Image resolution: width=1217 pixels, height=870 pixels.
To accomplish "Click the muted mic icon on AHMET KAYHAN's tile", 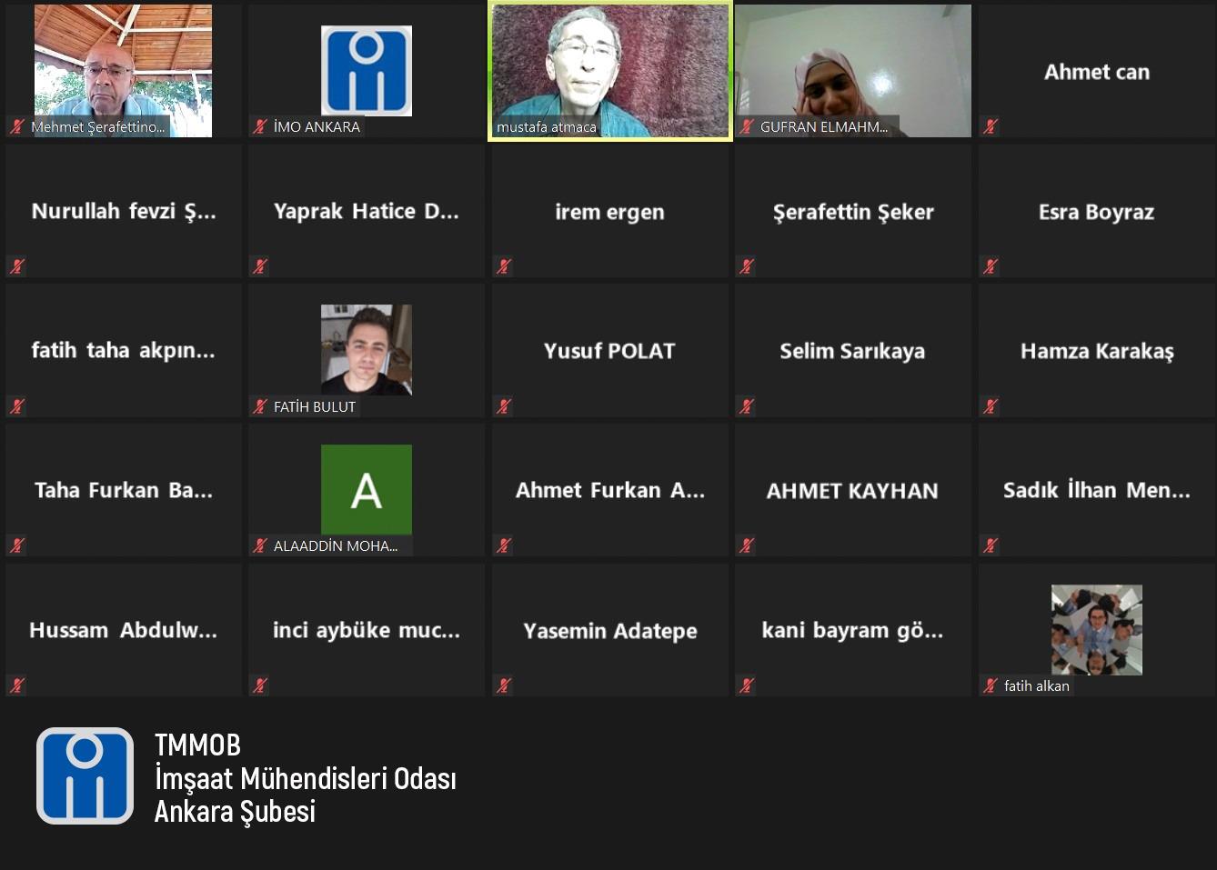I will [x=747, y=545].
